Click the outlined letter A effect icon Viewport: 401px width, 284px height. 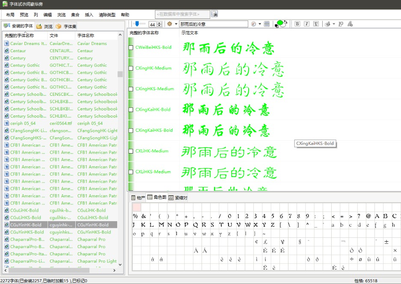tap(350, 24)
